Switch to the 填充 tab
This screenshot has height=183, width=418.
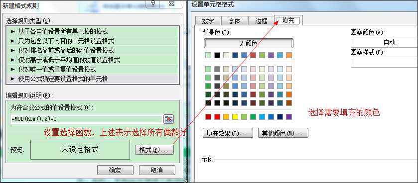[288, 20]
